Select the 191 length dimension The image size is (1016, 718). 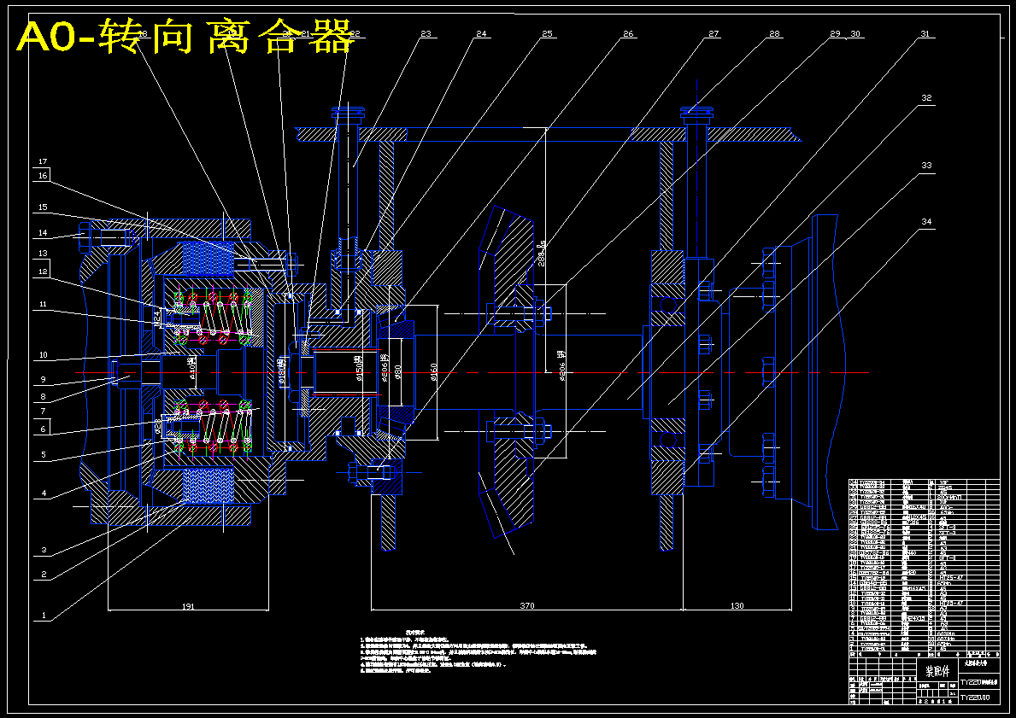pyautogui.click(x=188, y=607)
